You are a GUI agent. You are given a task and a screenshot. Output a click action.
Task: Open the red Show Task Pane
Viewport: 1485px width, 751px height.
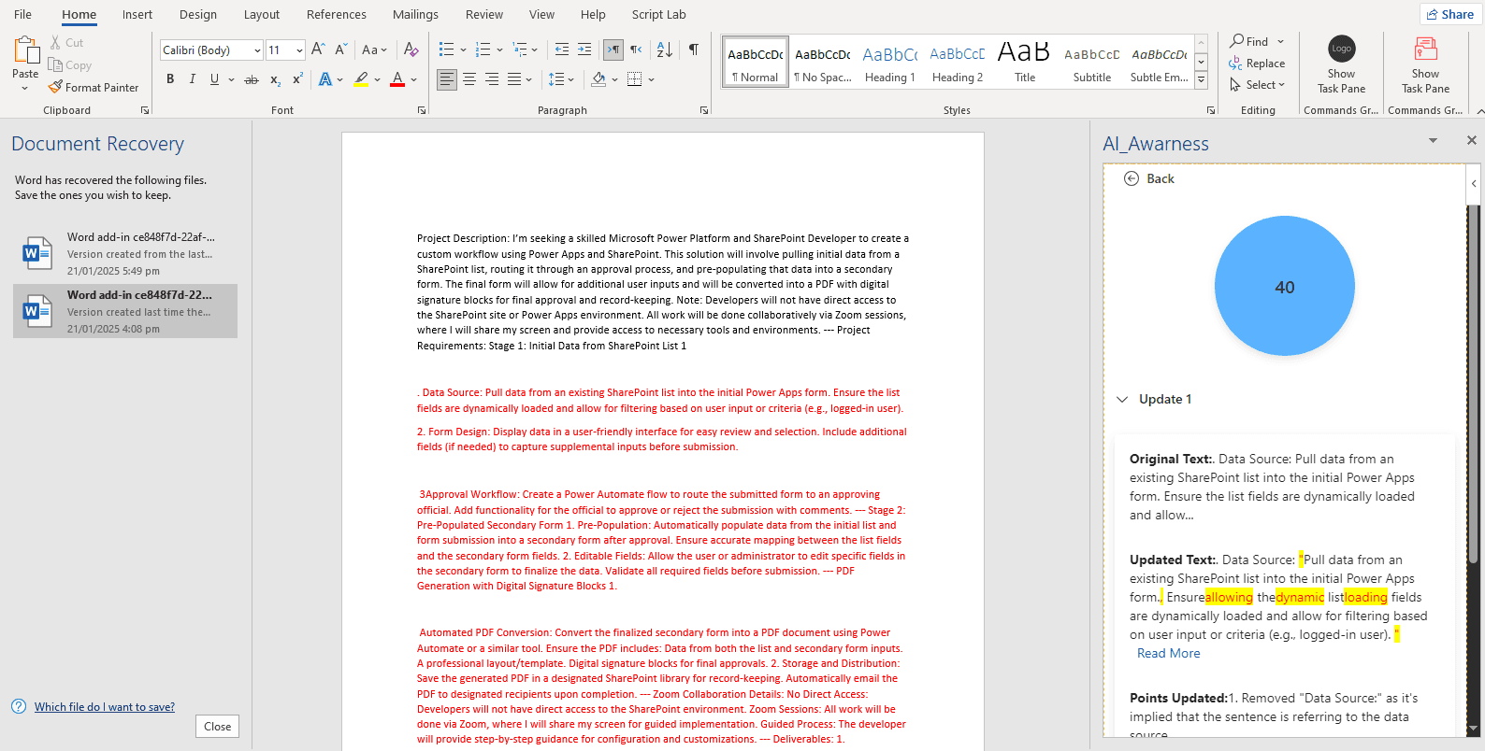[1425, 65]
